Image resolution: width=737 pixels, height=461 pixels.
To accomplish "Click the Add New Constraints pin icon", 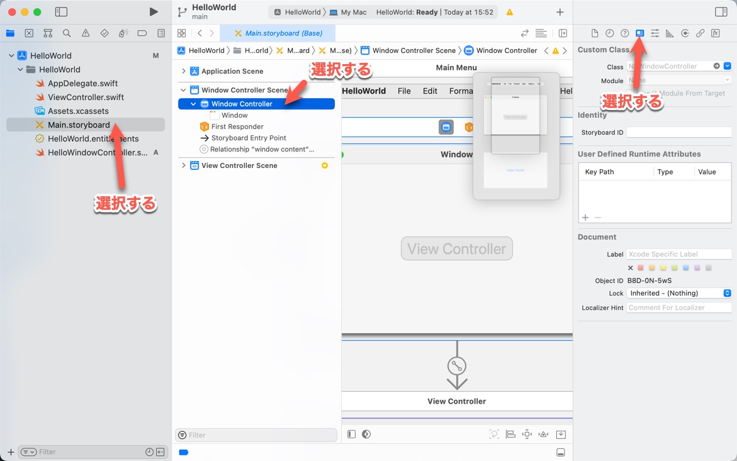I will [x=527, y=434].
